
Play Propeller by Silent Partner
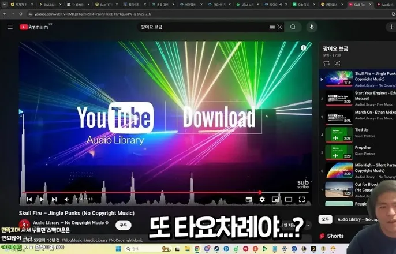[x=358, y=152]
